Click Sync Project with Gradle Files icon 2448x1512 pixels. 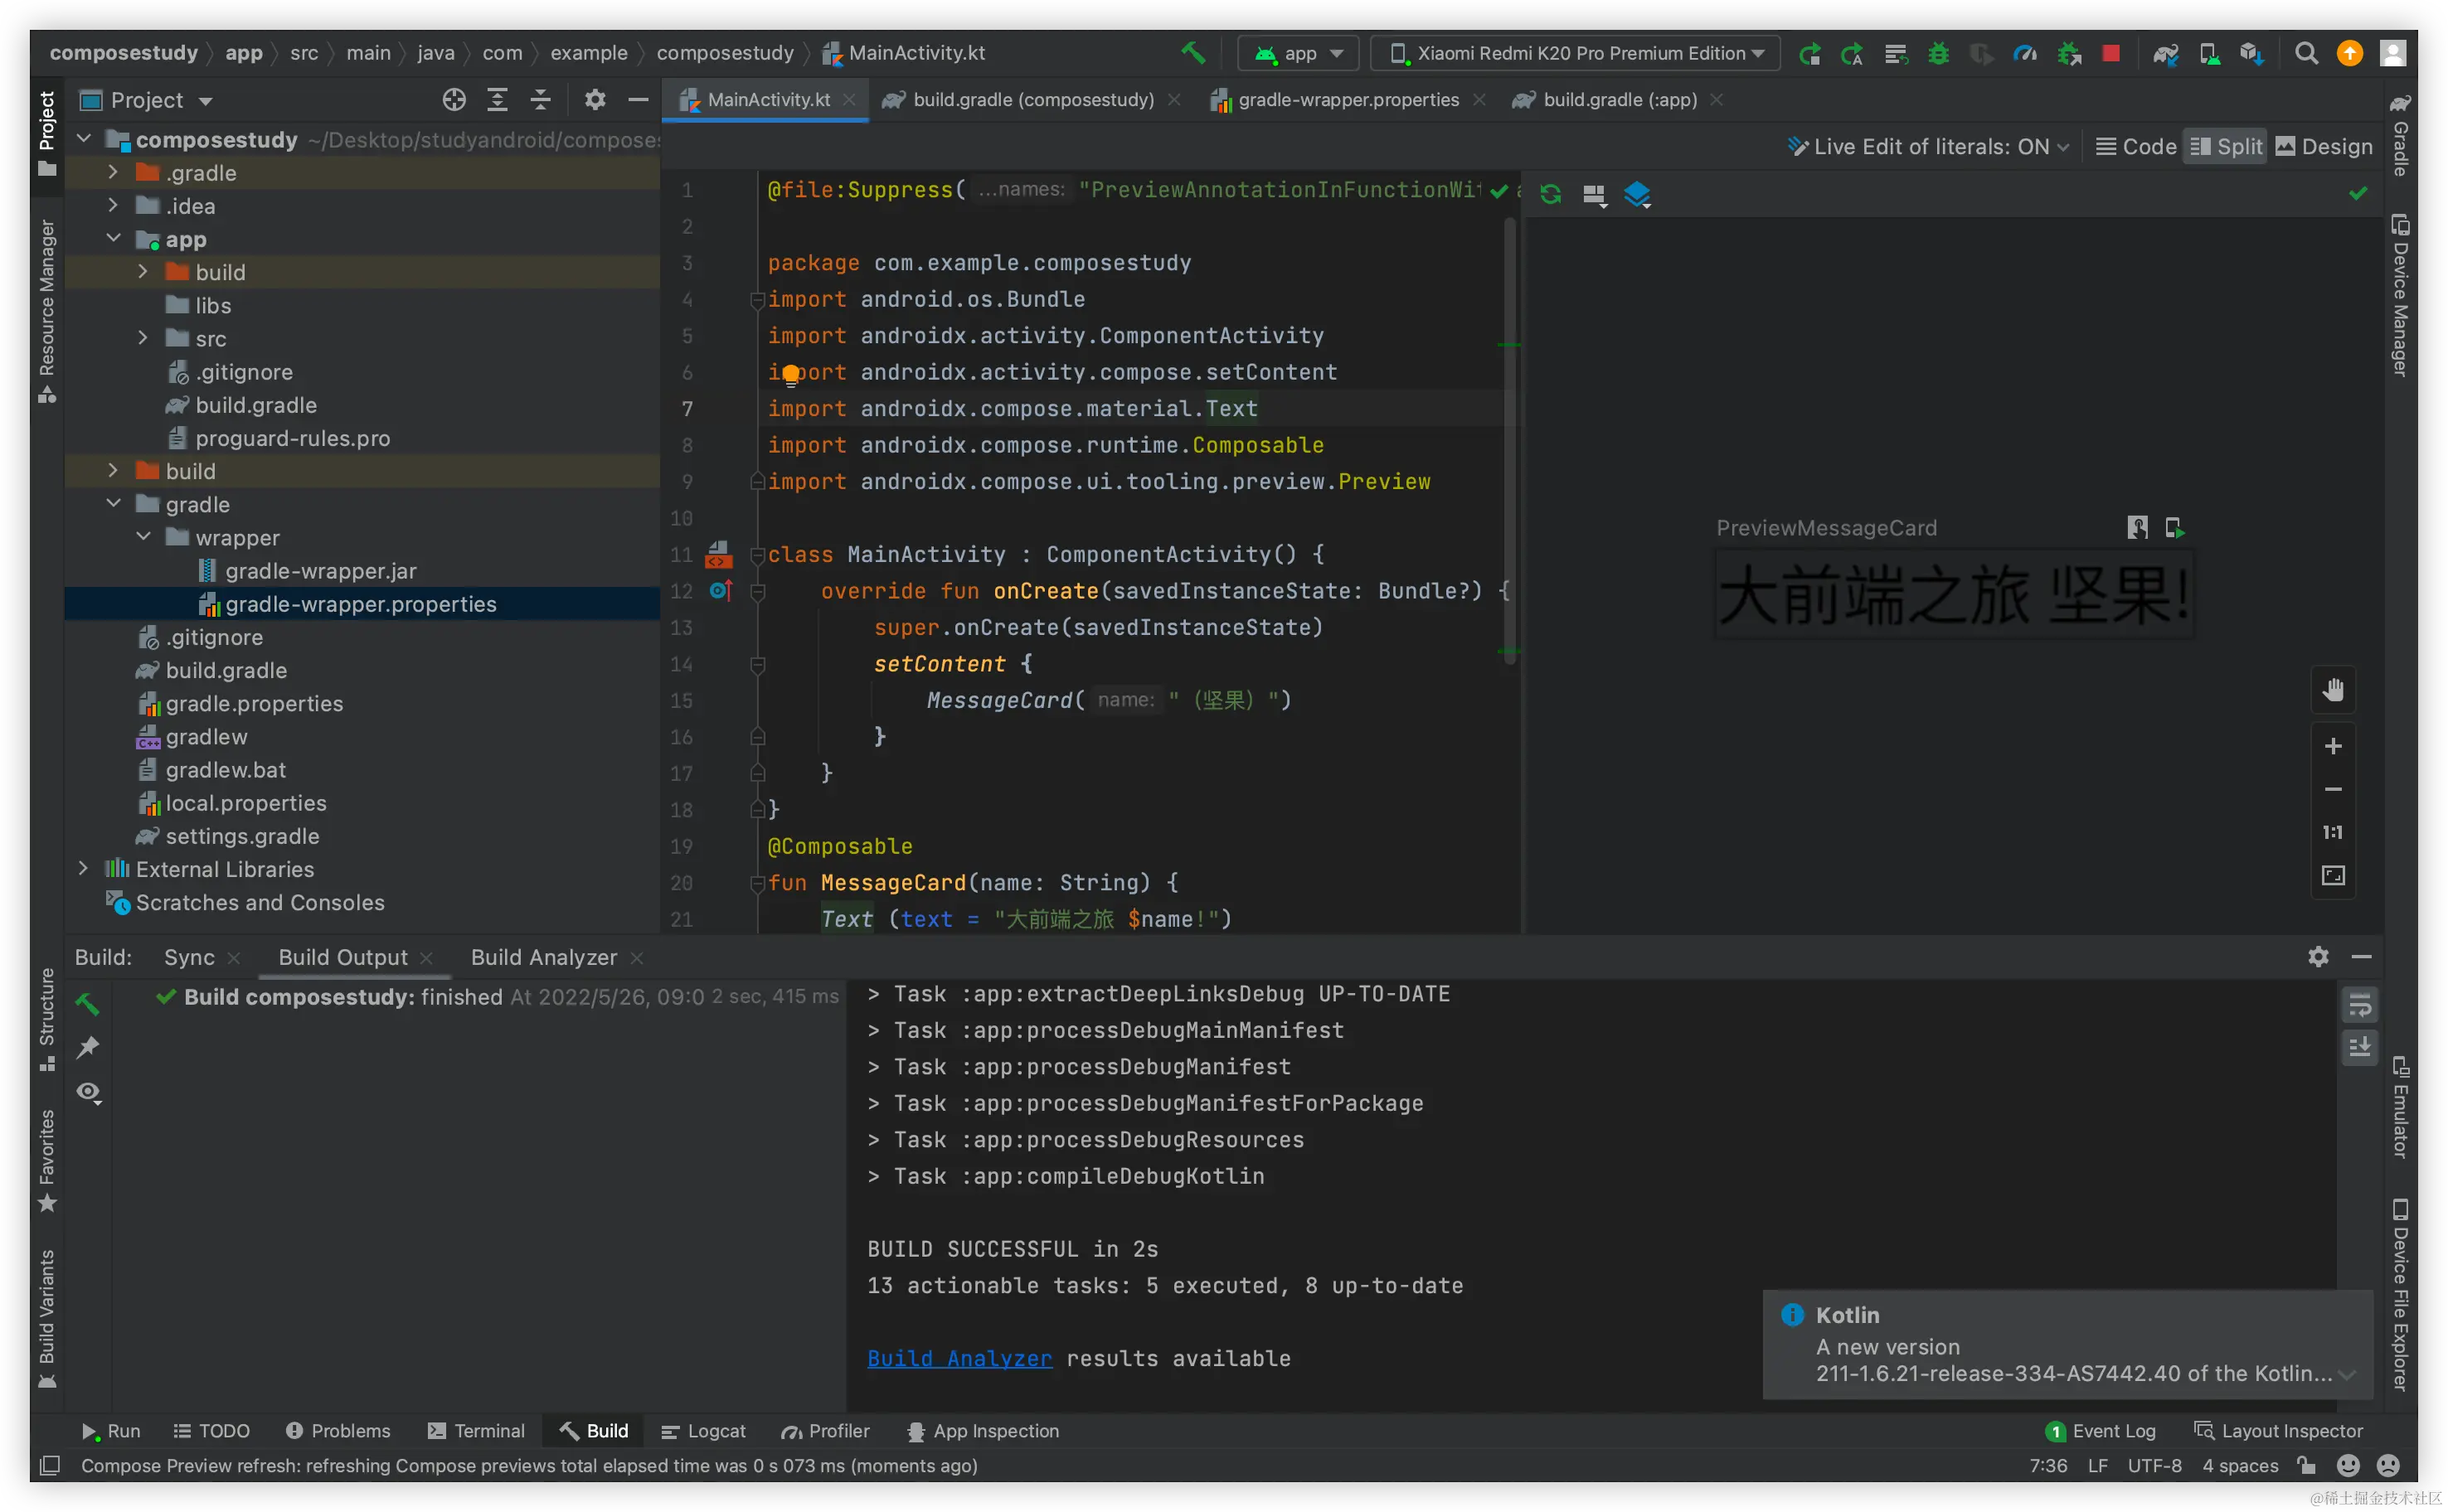coord(2166,53)
